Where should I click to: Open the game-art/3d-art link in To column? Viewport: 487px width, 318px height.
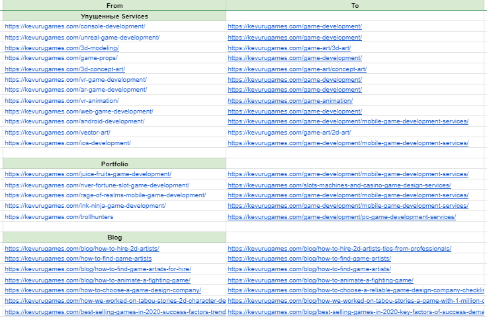[289, 48]
